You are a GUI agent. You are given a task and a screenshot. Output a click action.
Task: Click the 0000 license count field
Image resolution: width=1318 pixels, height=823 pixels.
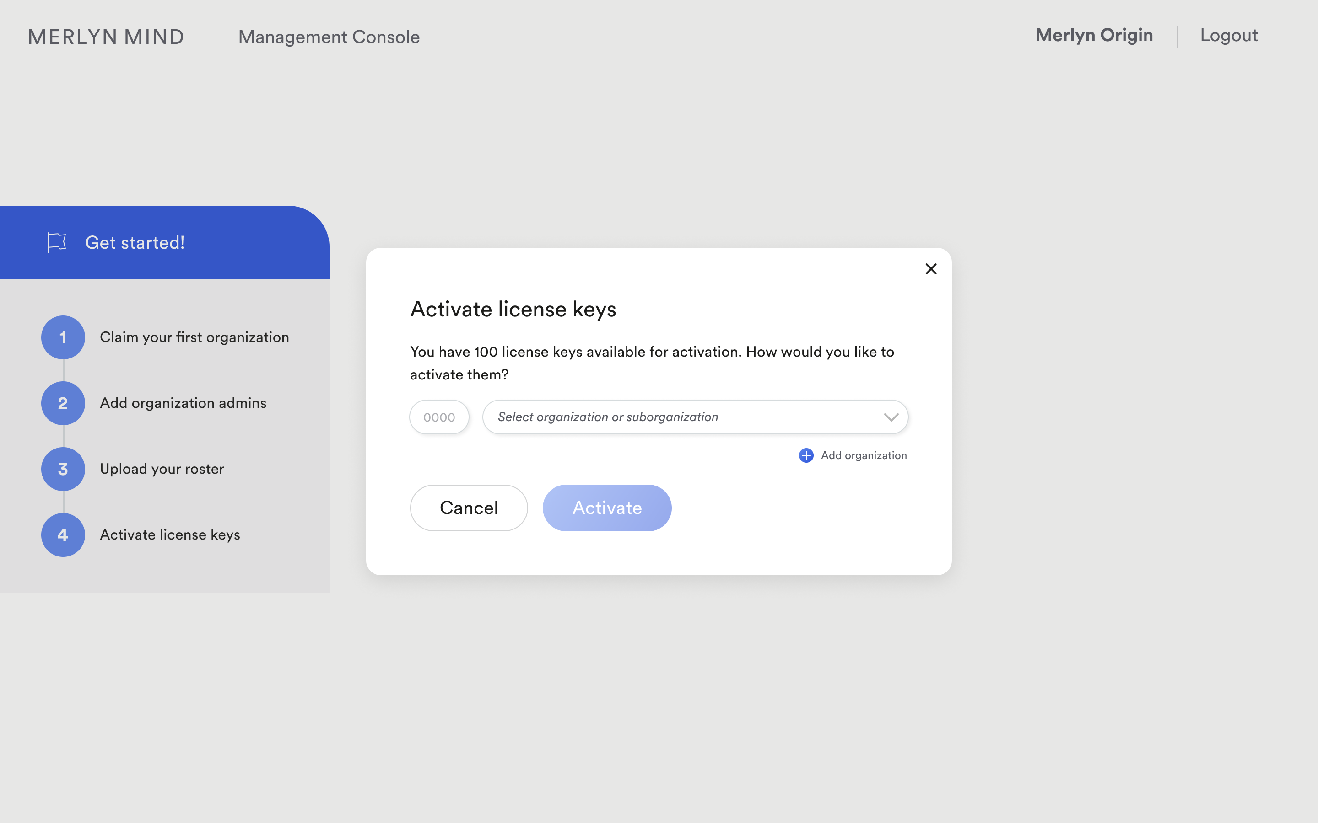[439, 417]
